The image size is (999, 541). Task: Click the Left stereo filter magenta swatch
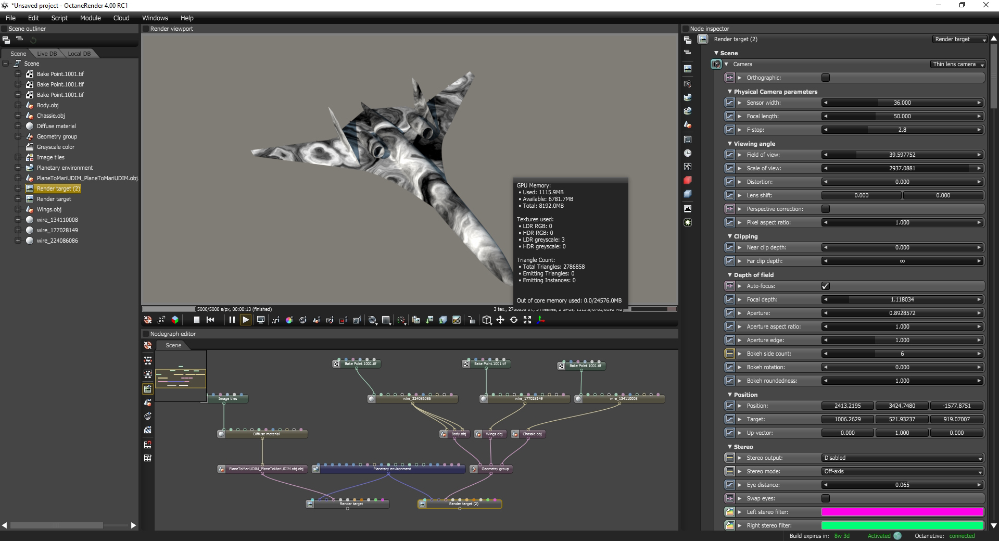(902, 512)
